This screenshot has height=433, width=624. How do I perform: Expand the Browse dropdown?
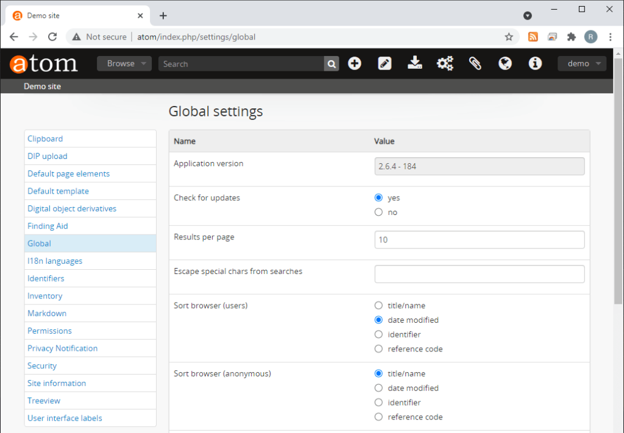click(124, 63)
